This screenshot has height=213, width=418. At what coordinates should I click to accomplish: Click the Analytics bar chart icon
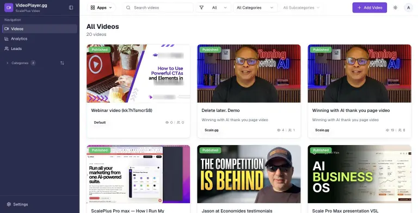tap(7, 39)
